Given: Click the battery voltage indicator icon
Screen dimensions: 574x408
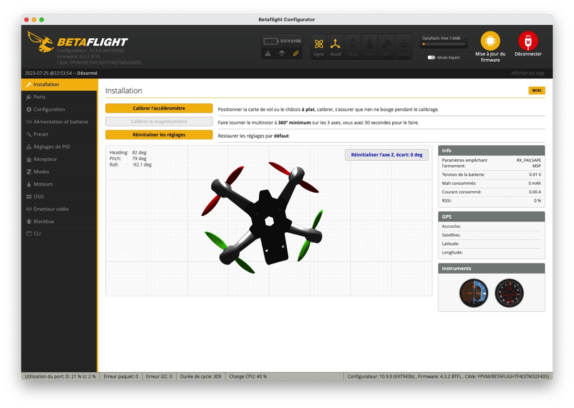Looking at the screenshot, I should coord(271,41).
